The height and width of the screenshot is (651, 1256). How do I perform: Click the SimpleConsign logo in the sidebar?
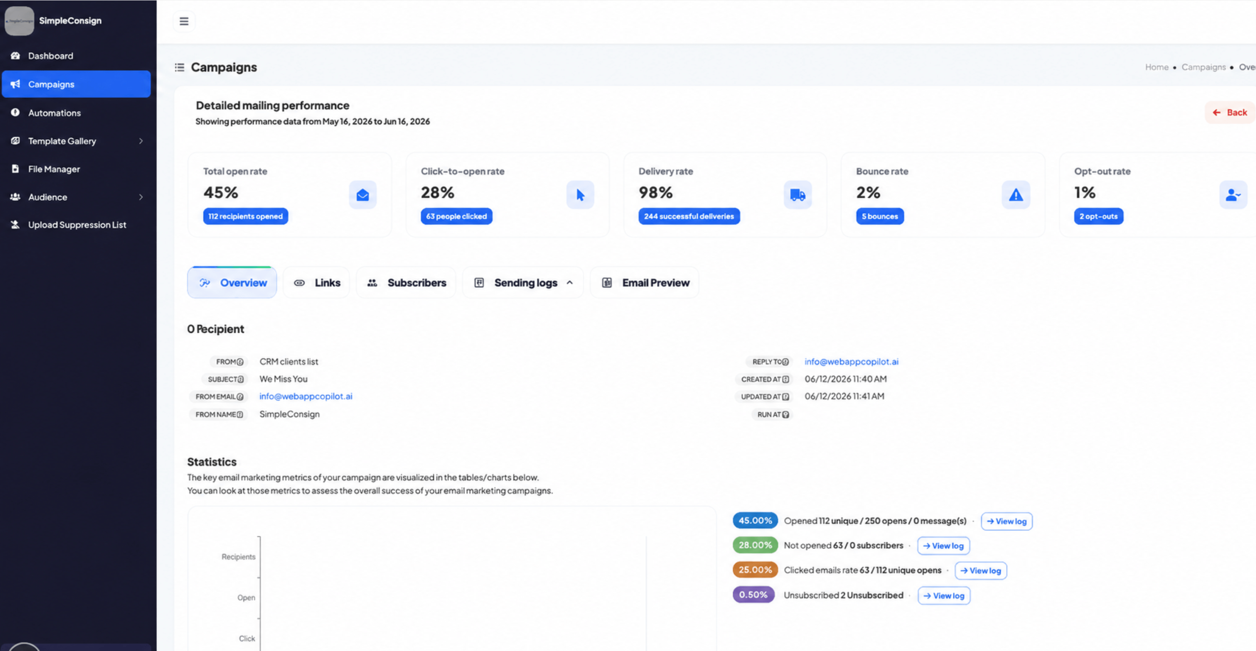[x=20, y=20]
